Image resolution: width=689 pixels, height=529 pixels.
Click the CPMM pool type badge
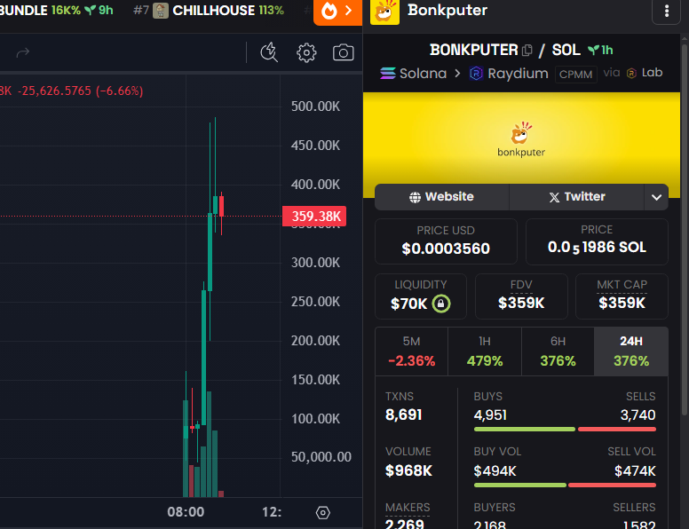(575, 75)
